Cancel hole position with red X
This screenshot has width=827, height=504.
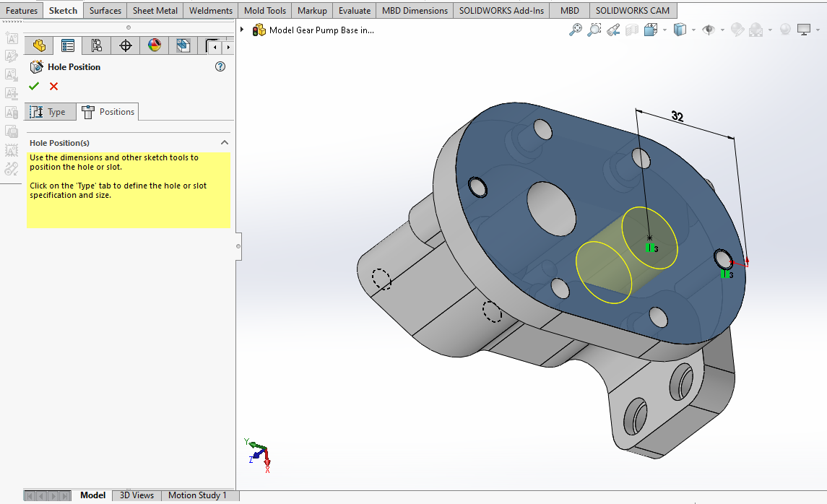click(53, 87)
